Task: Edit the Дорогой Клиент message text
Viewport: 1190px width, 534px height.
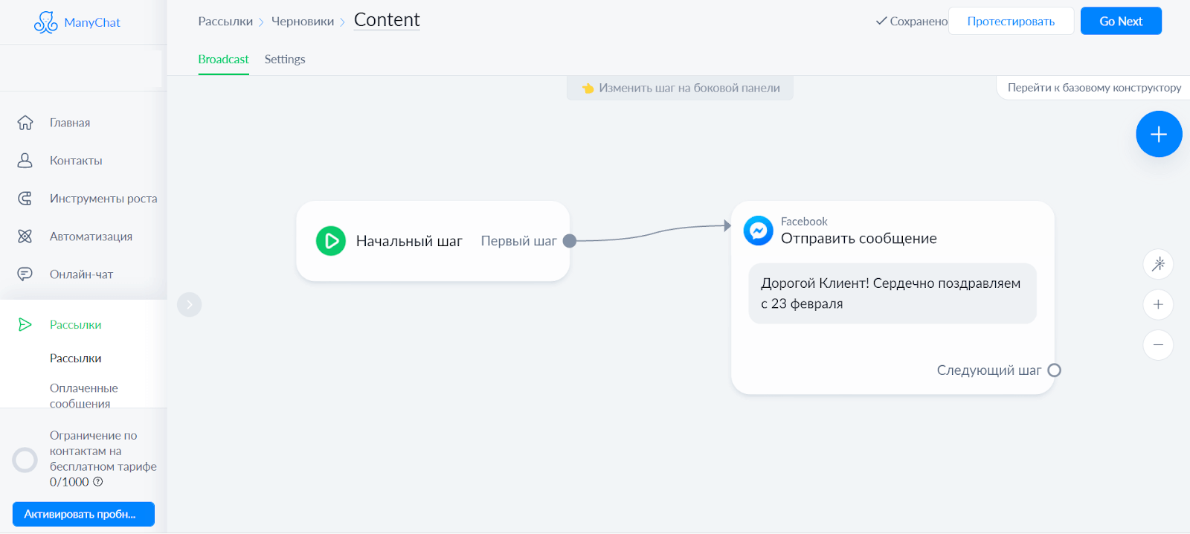Action: [x=892, y=294]
